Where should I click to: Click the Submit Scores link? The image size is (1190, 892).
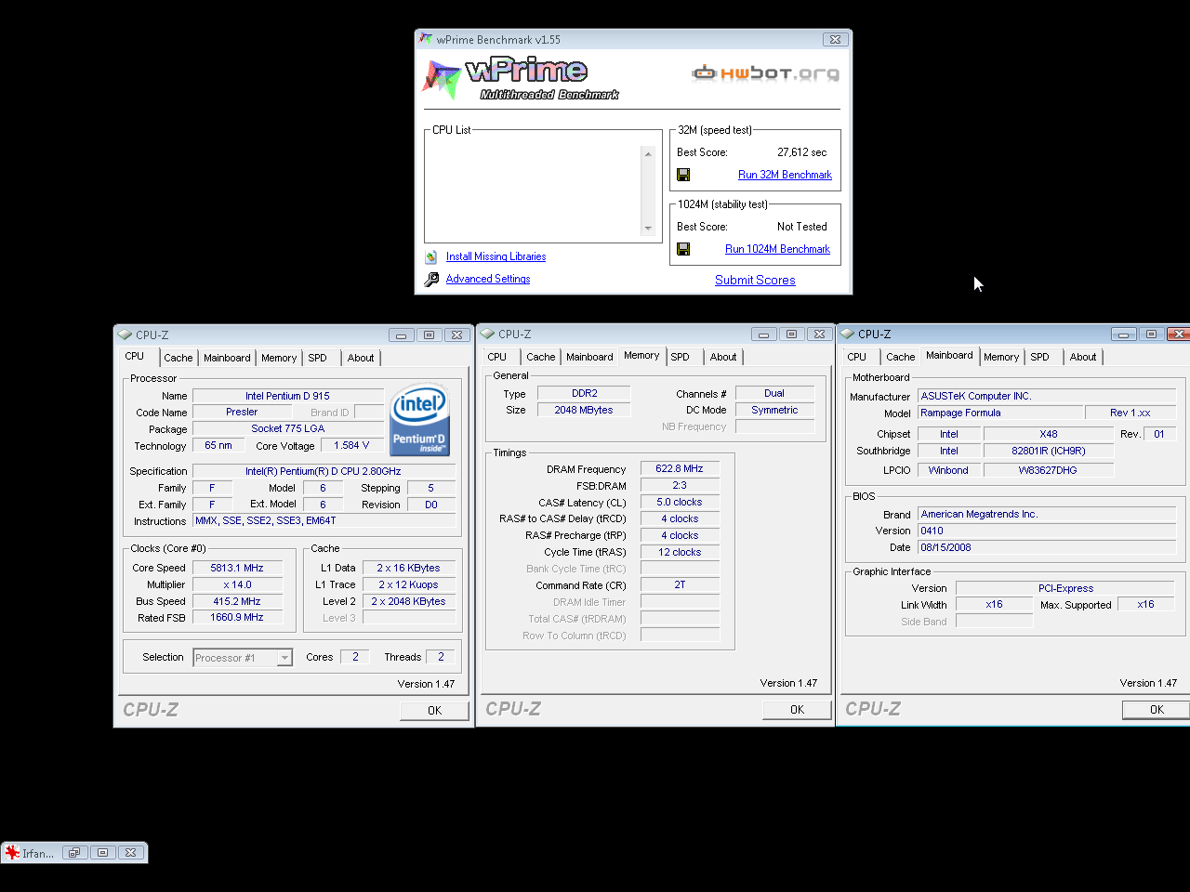(755, 280)
